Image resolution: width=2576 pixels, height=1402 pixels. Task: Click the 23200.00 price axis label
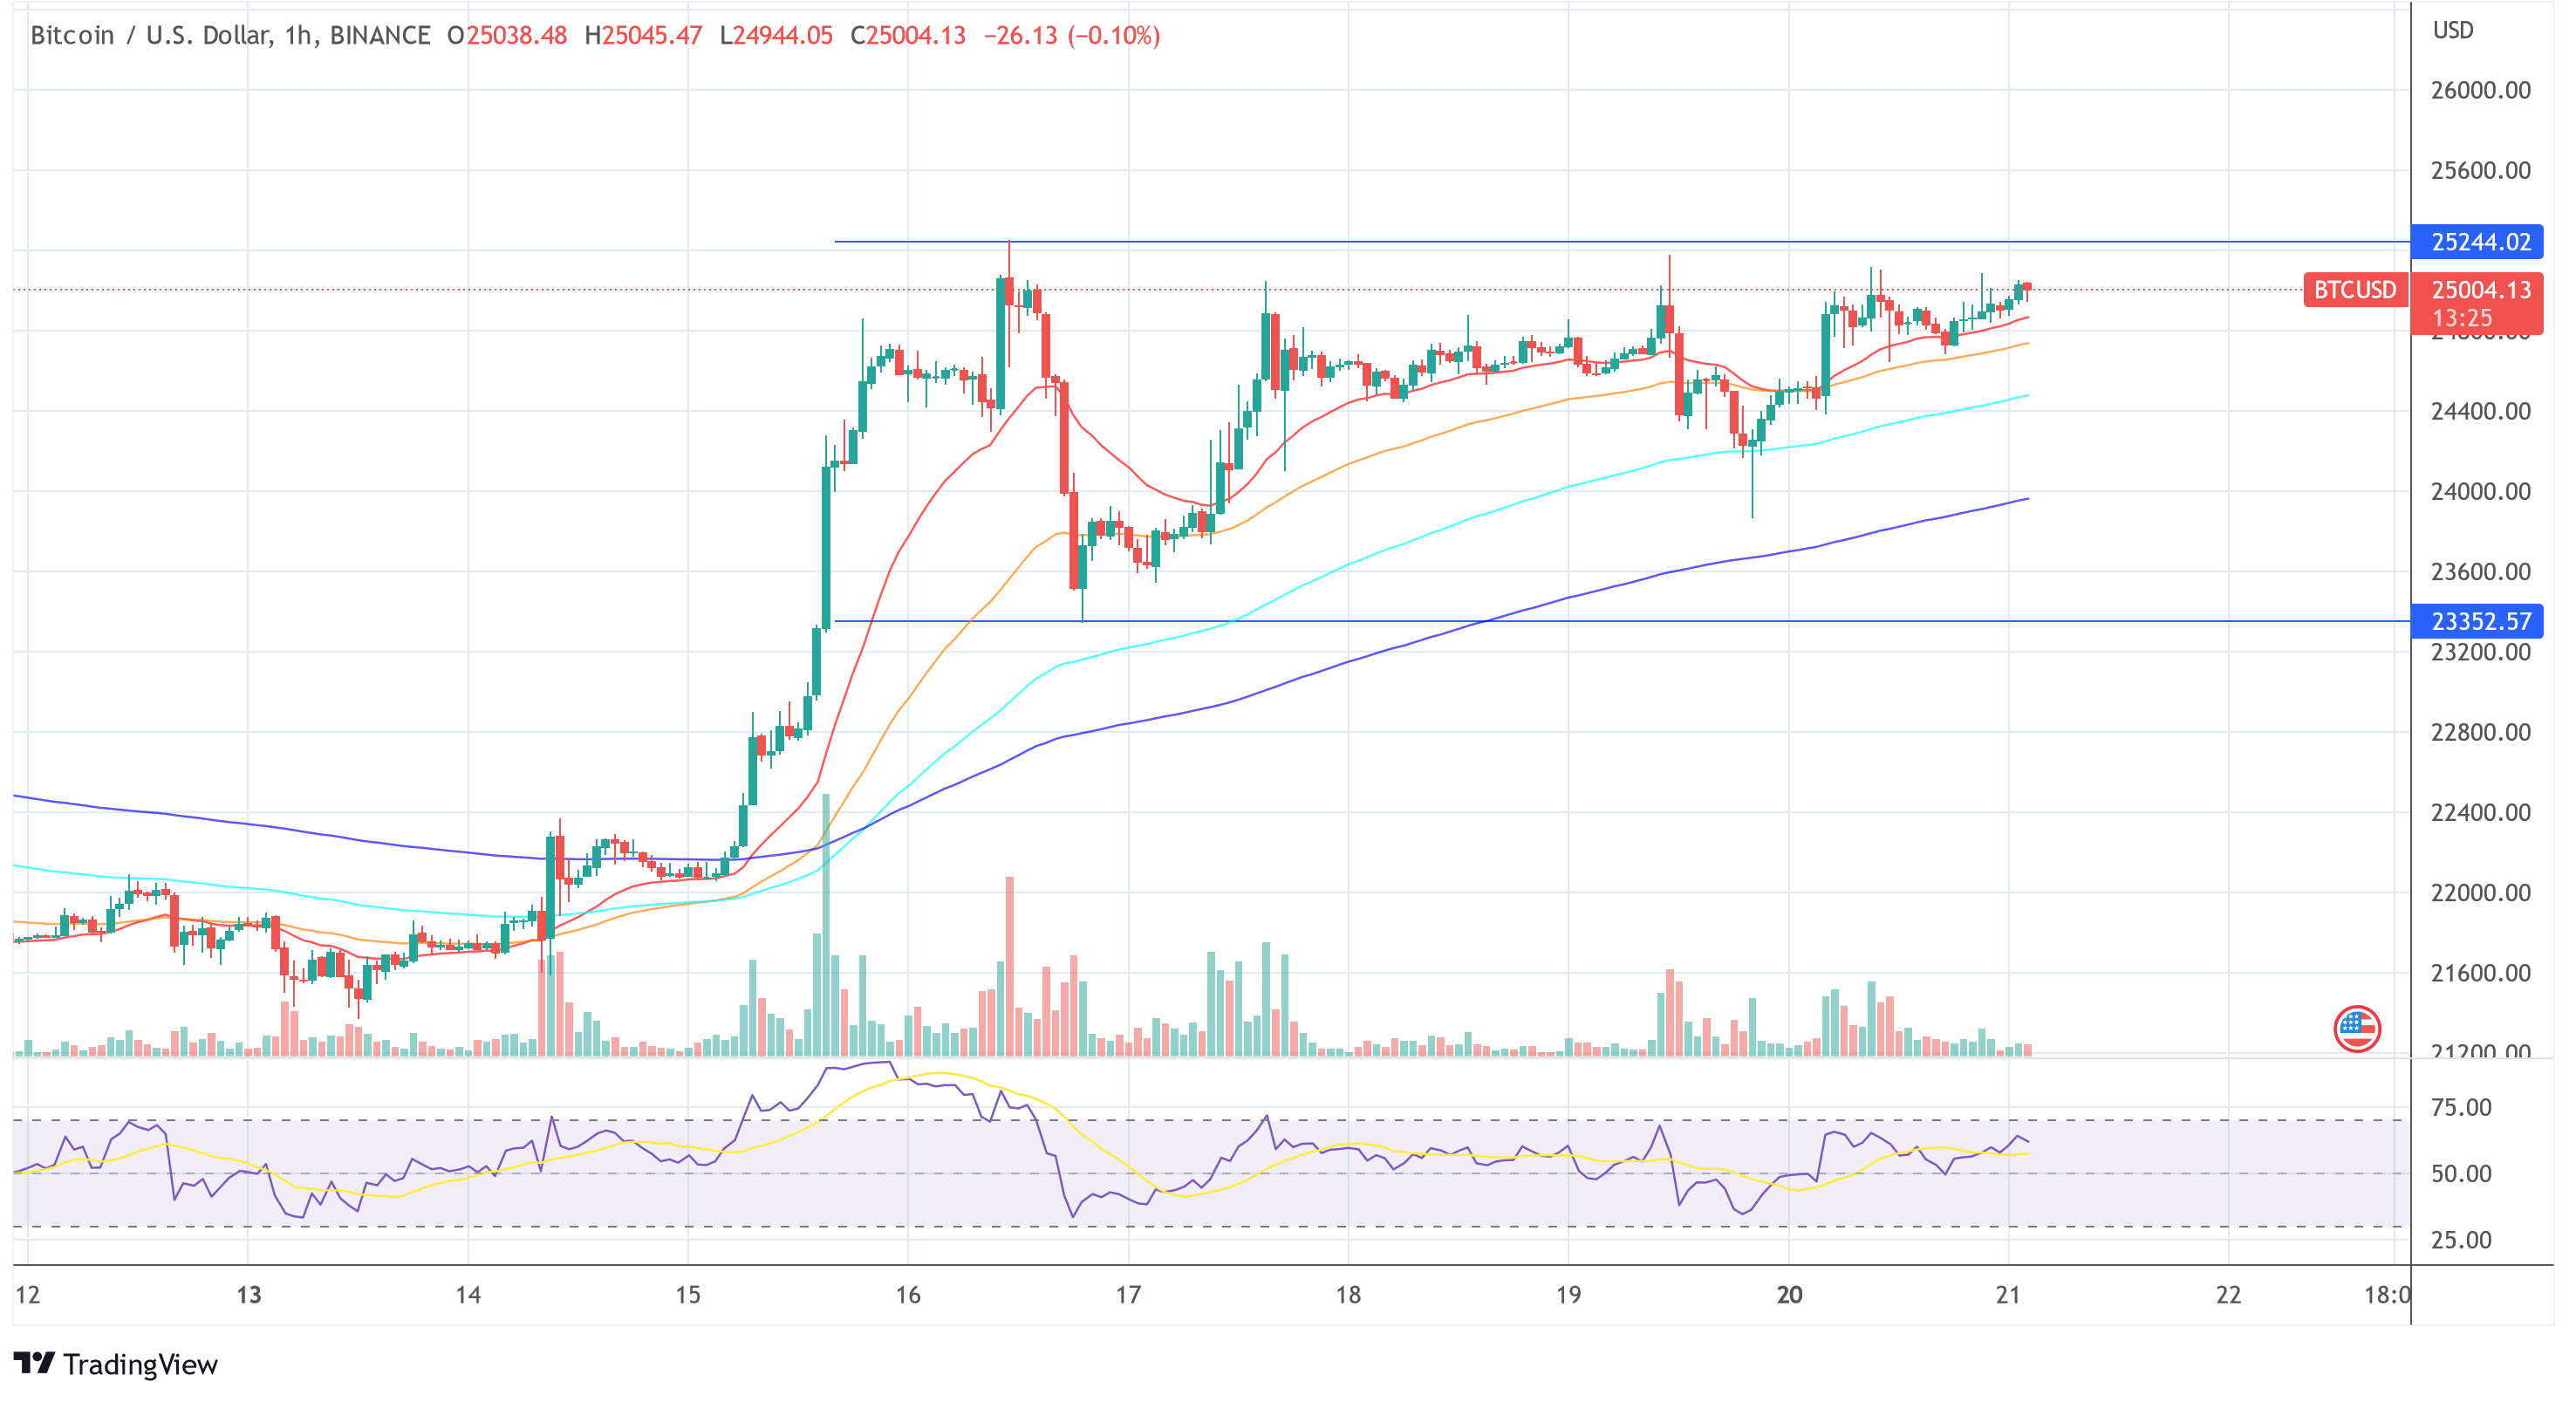[2481, 652]
